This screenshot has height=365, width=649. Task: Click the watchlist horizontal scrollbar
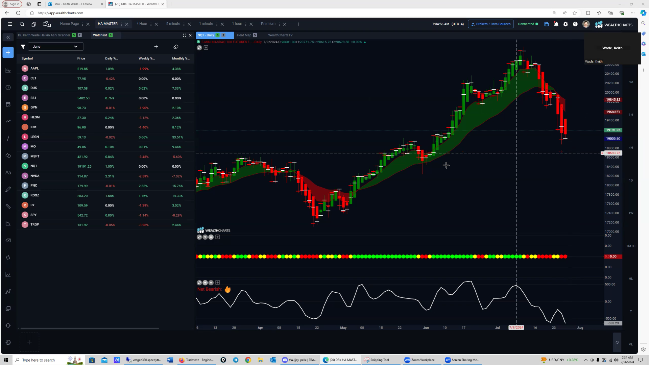(x=90, y=328)
